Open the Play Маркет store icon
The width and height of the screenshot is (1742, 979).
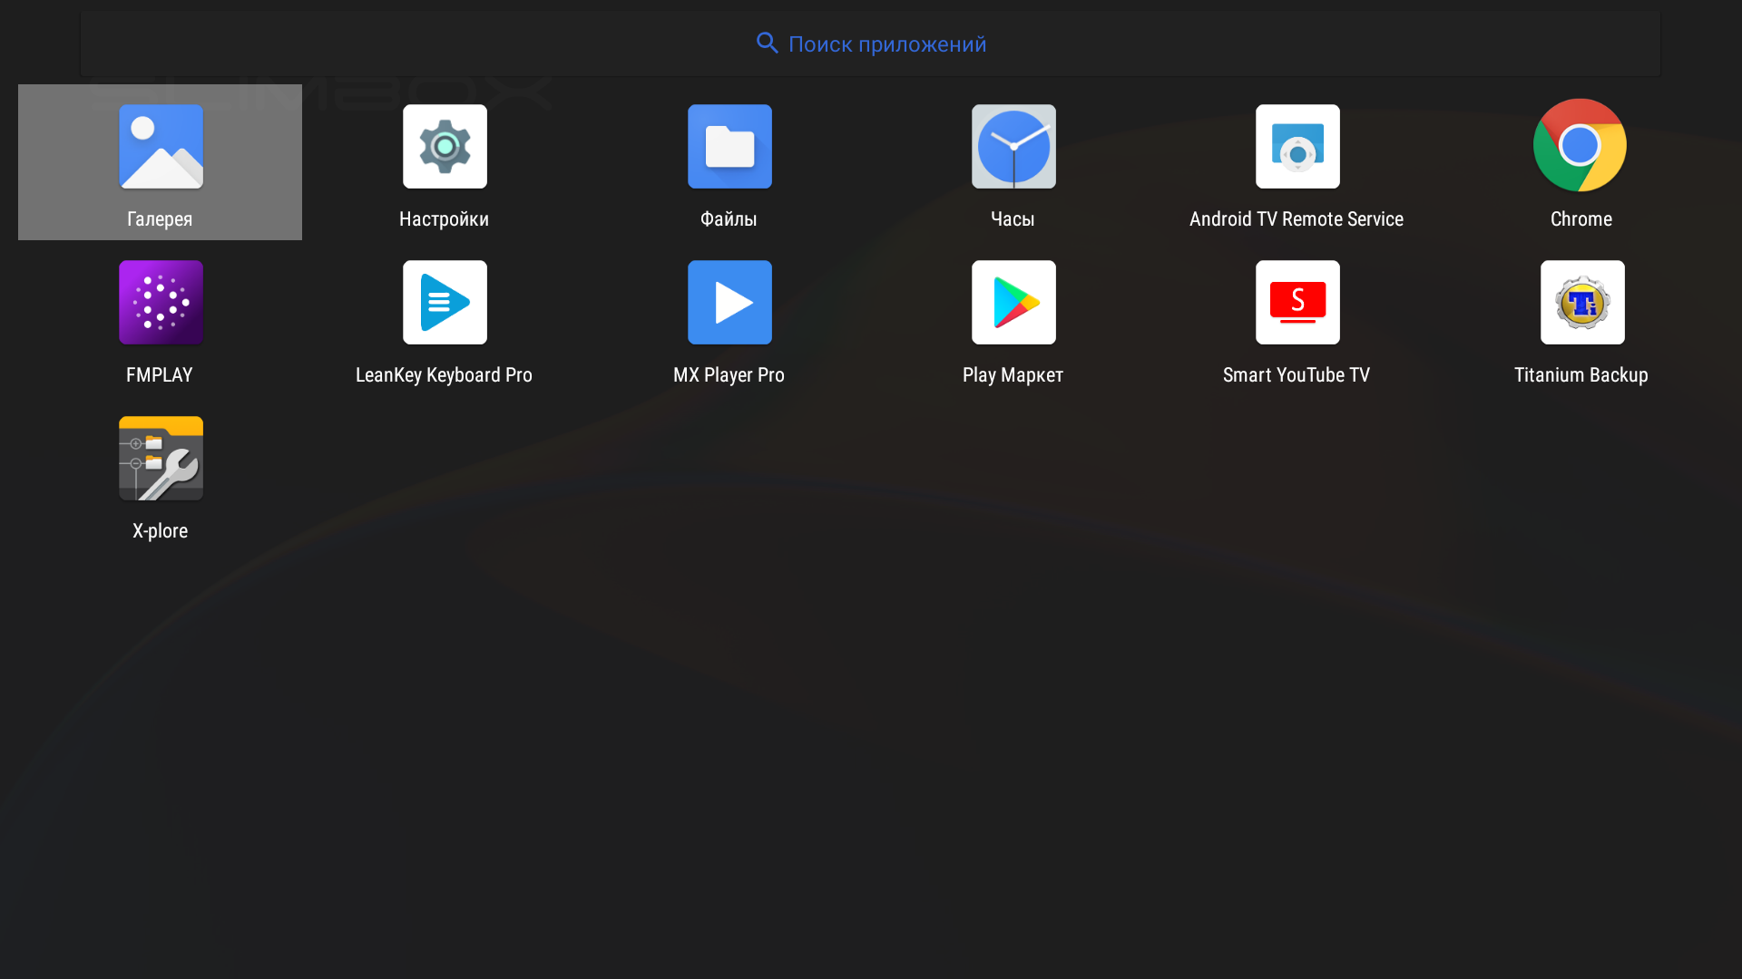coord(1013,303)
